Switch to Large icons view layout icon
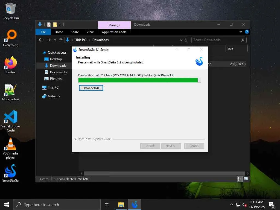 click(x=246, y=179)
